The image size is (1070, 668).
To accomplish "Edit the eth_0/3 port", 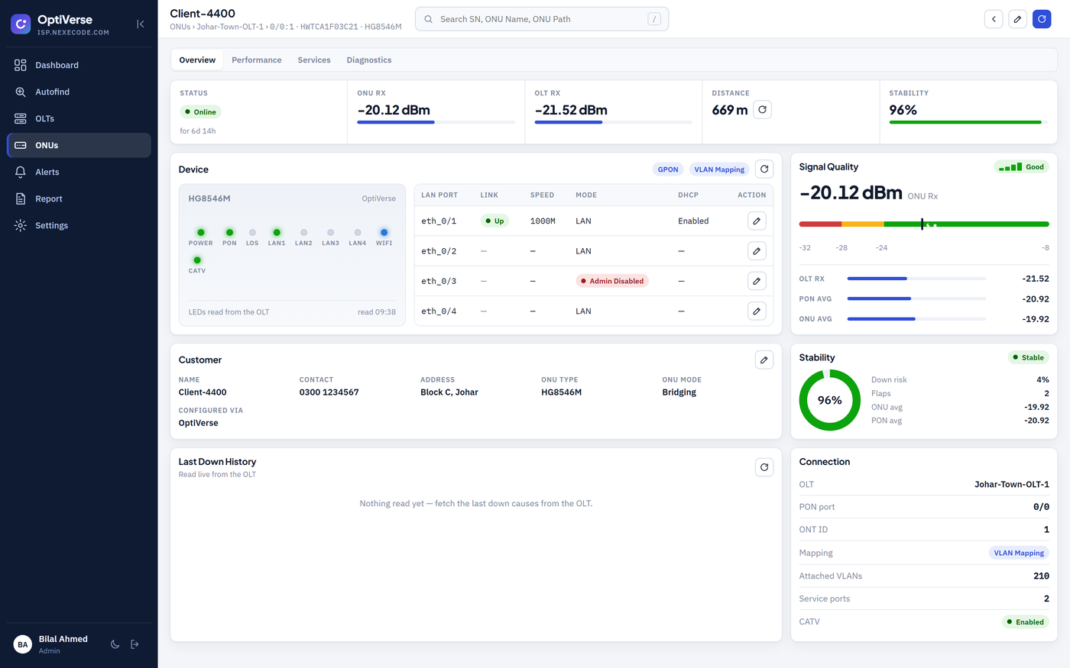I will [757, 281].
